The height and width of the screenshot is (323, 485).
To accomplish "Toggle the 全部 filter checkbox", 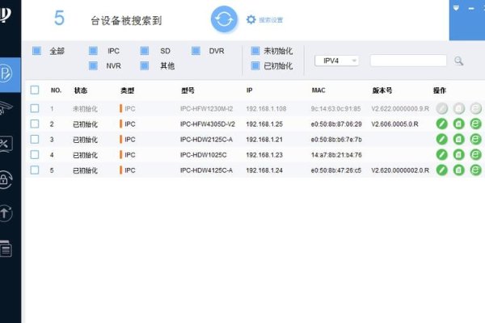I will [x=36, y=51].
